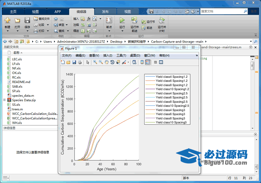Open the editor actions circular dropdown button
261x183 pixels.
(251, 47)
